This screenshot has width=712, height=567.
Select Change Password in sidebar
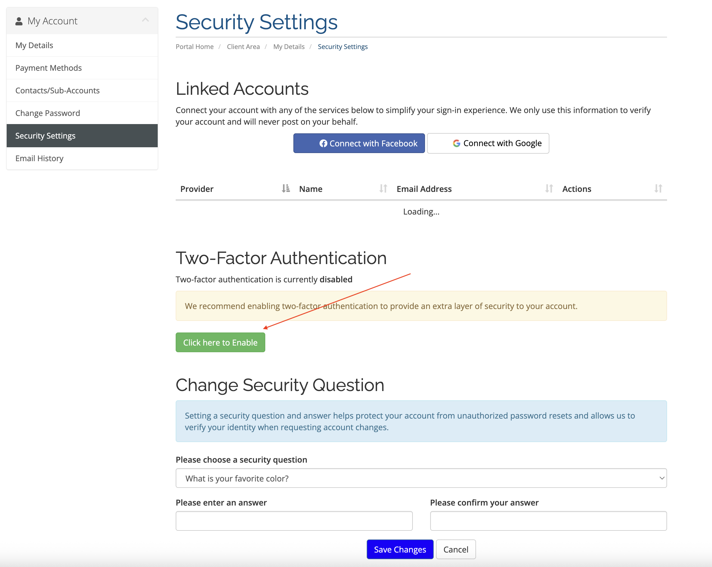(x=48, y=113)
